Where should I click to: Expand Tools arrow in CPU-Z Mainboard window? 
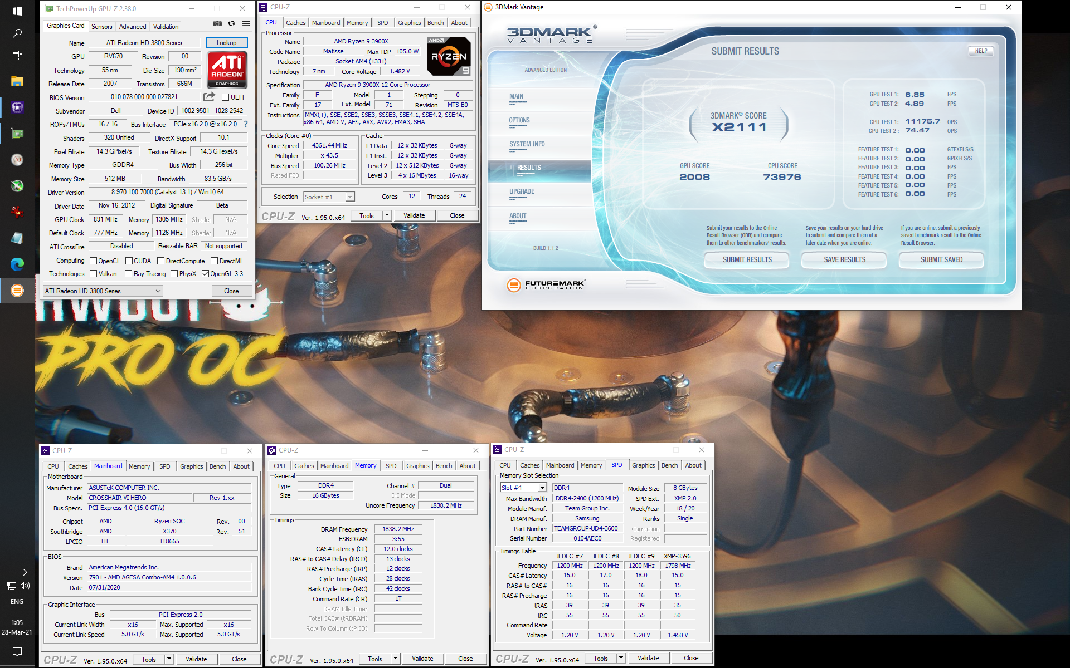[169, 659]
